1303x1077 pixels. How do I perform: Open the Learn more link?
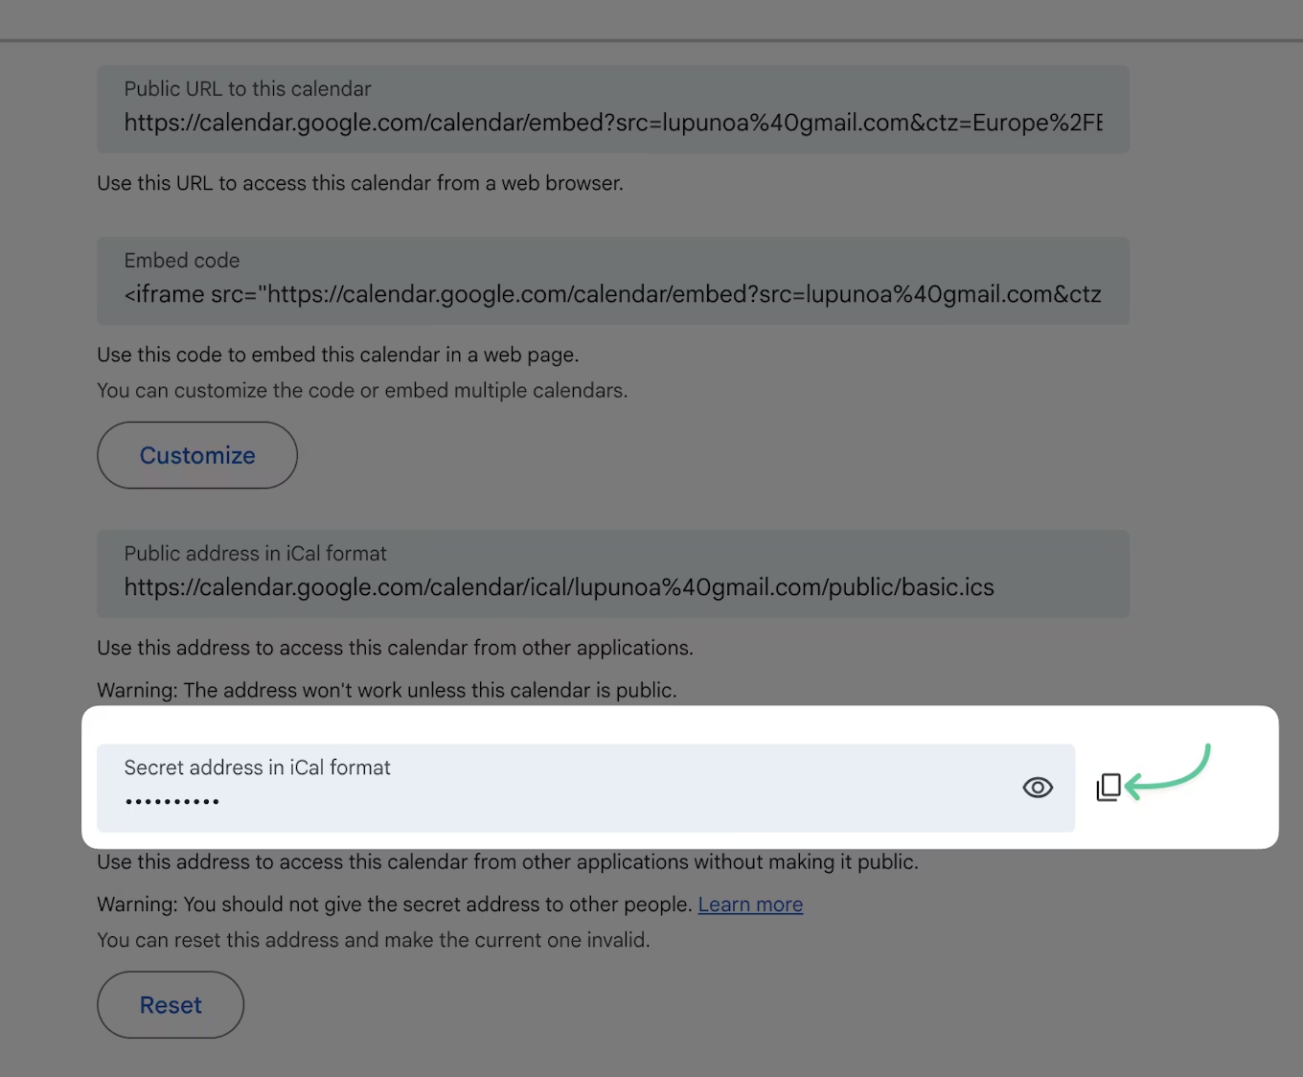(750, 905)
